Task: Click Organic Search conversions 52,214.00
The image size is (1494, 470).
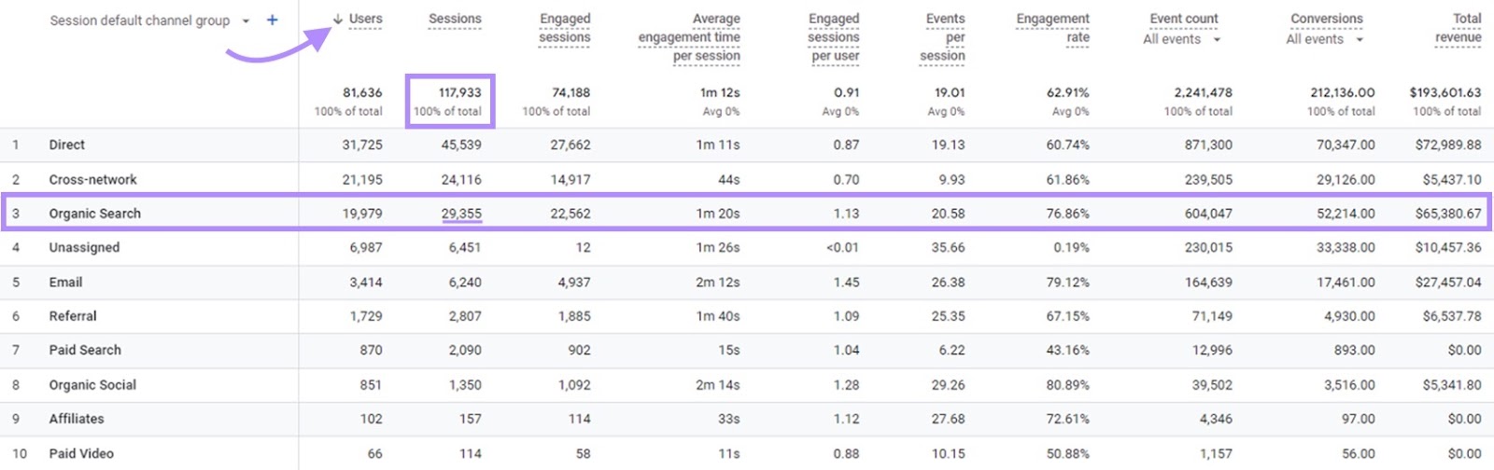Action: tap(1346, 214)
